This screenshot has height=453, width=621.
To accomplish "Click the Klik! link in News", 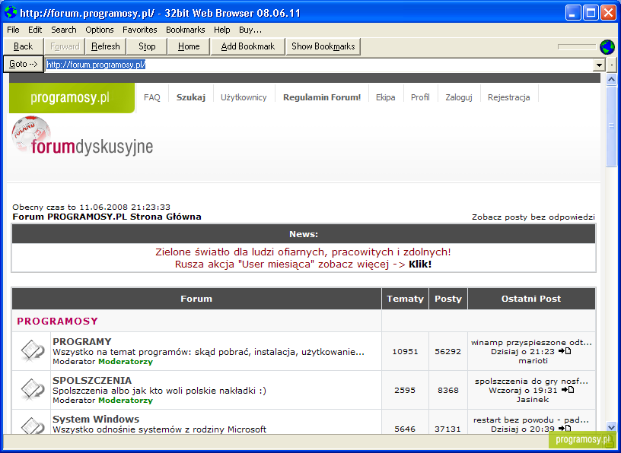I will coord(420,265).
